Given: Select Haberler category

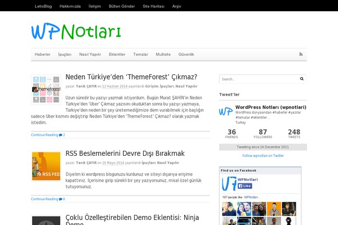Looking at the screenshot, I should (42, 55).
